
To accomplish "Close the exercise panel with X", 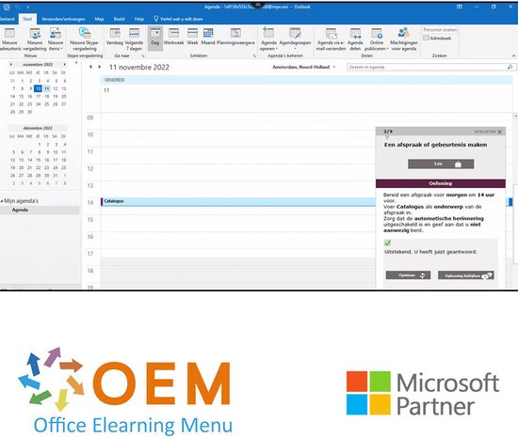I will tap(499, 132).
